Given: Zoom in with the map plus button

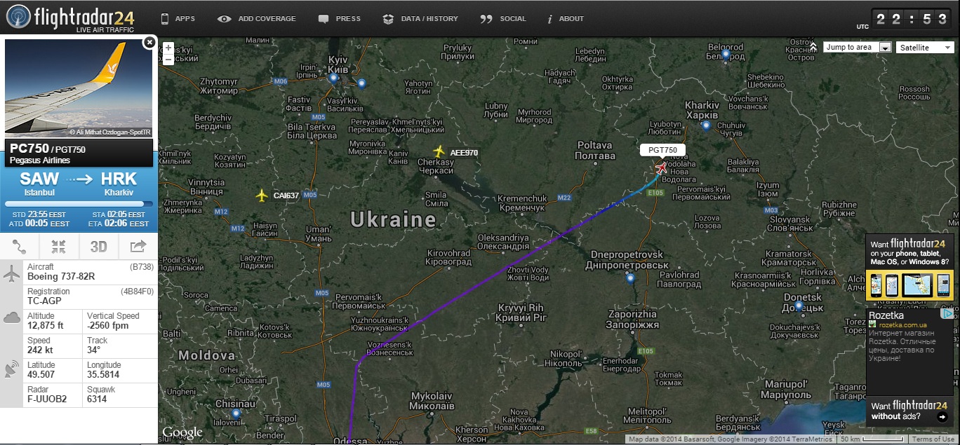Looking at the screenshot, I should coord(168,48).
